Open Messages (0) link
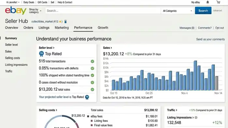The height and width of the screenshot is (128, 228). tap(187, 28)
